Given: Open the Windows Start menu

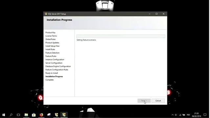Looking at the screenshot, I should coord(4,115).
